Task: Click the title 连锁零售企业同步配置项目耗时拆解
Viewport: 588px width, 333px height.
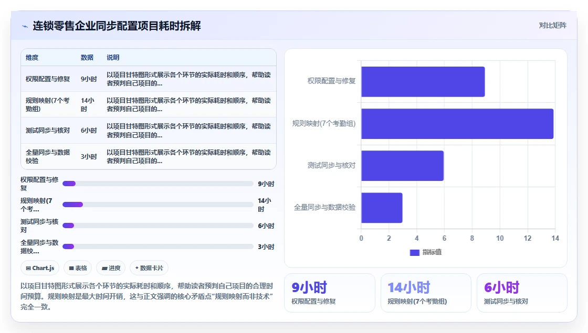Action: [x=117, y=26]
